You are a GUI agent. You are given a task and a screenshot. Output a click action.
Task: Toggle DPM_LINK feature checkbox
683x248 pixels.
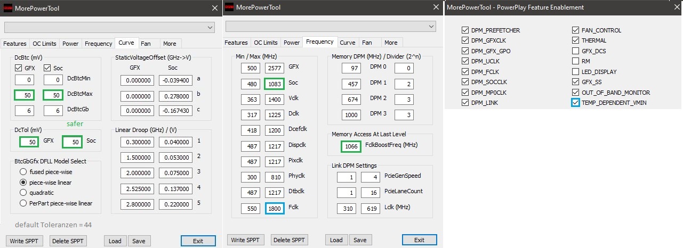[465, 103]
